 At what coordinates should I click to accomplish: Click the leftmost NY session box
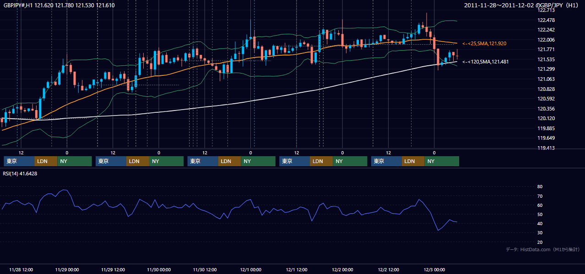75,161
